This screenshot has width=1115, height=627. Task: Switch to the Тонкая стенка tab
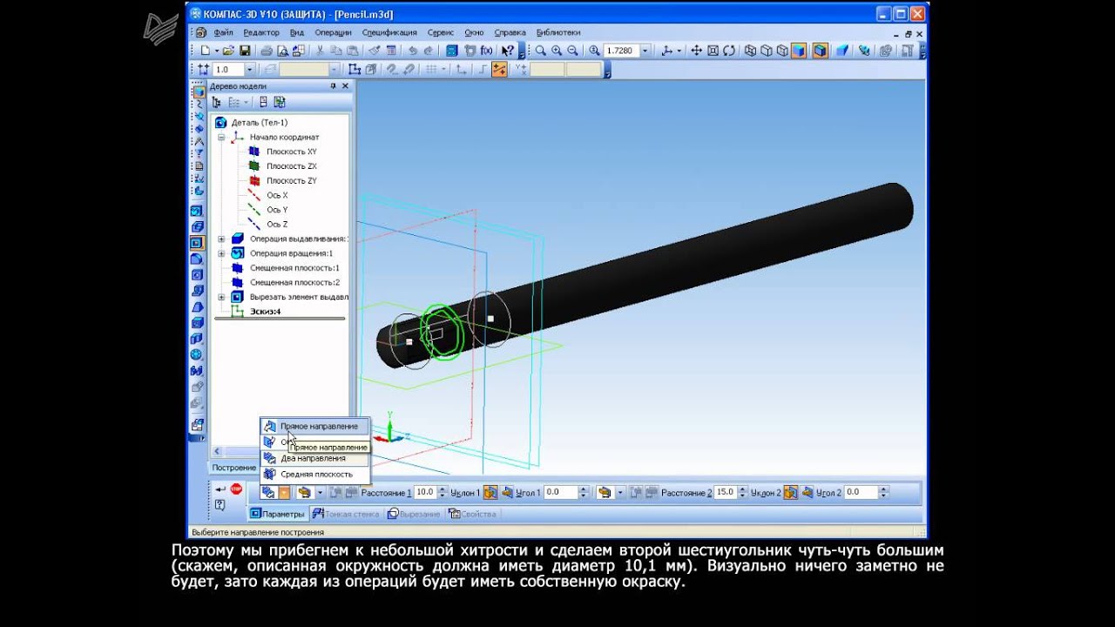click(x=346, y=514)
